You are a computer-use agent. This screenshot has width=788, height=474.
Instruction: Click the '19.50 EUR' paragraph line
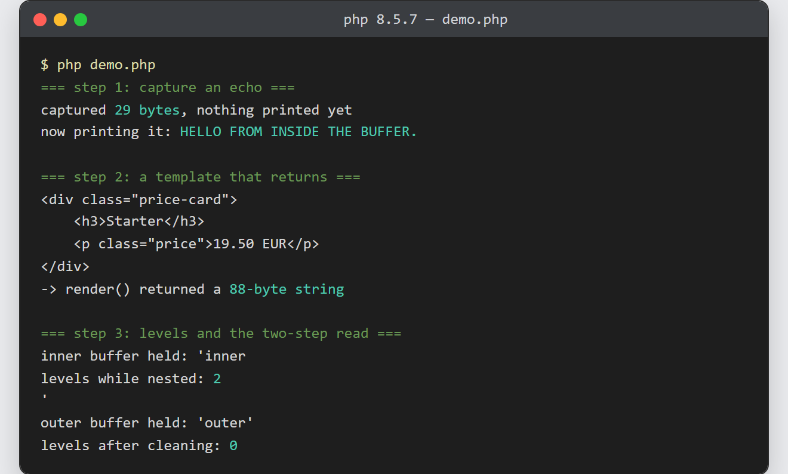(196, 244)
